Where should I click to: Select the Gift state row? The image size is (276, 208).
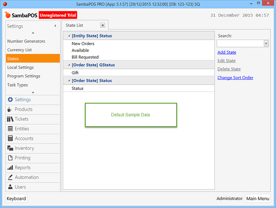(x=139, y=73)
